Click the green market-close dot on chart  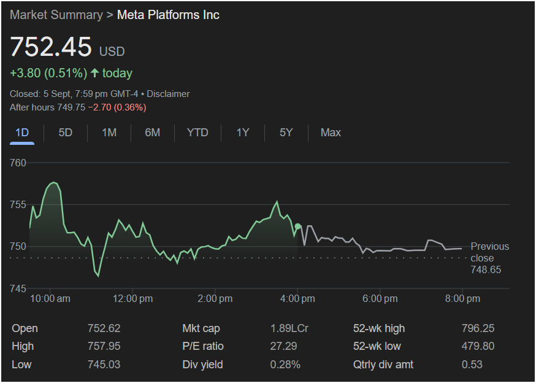(297, 226)
